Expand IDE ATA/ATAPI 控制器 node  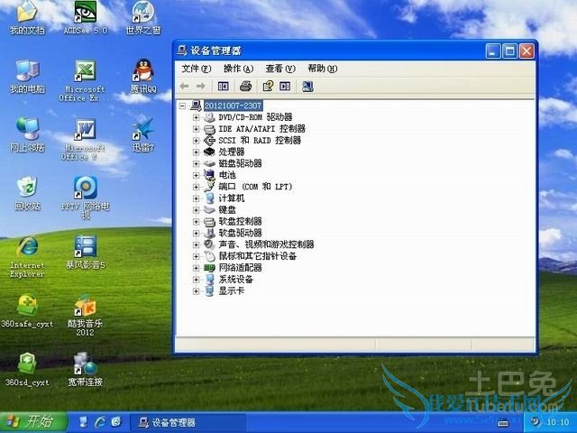(x=196, y=129)
